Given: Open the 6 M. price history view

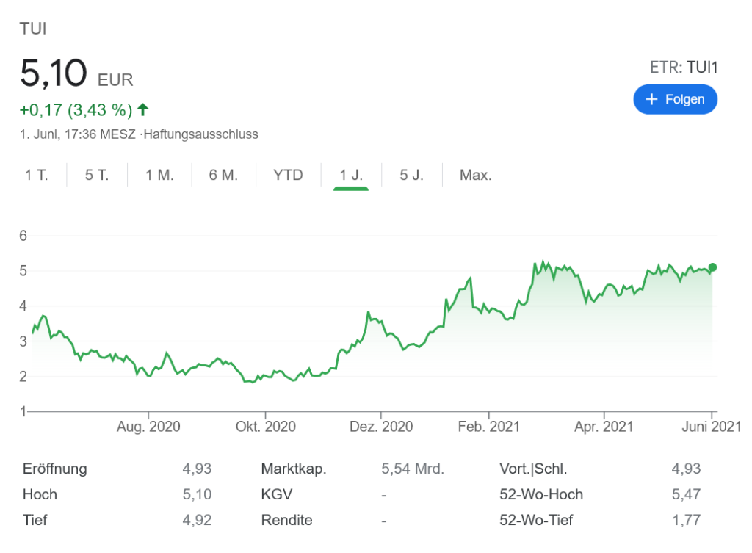Looking at the screenshot, I should click(223, 175).
